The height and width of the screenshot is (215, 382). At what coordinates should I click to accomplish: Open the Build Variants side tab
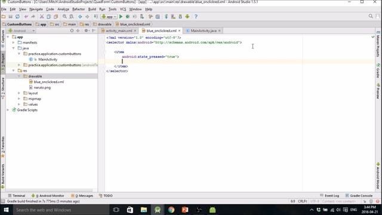coord(3,176)
